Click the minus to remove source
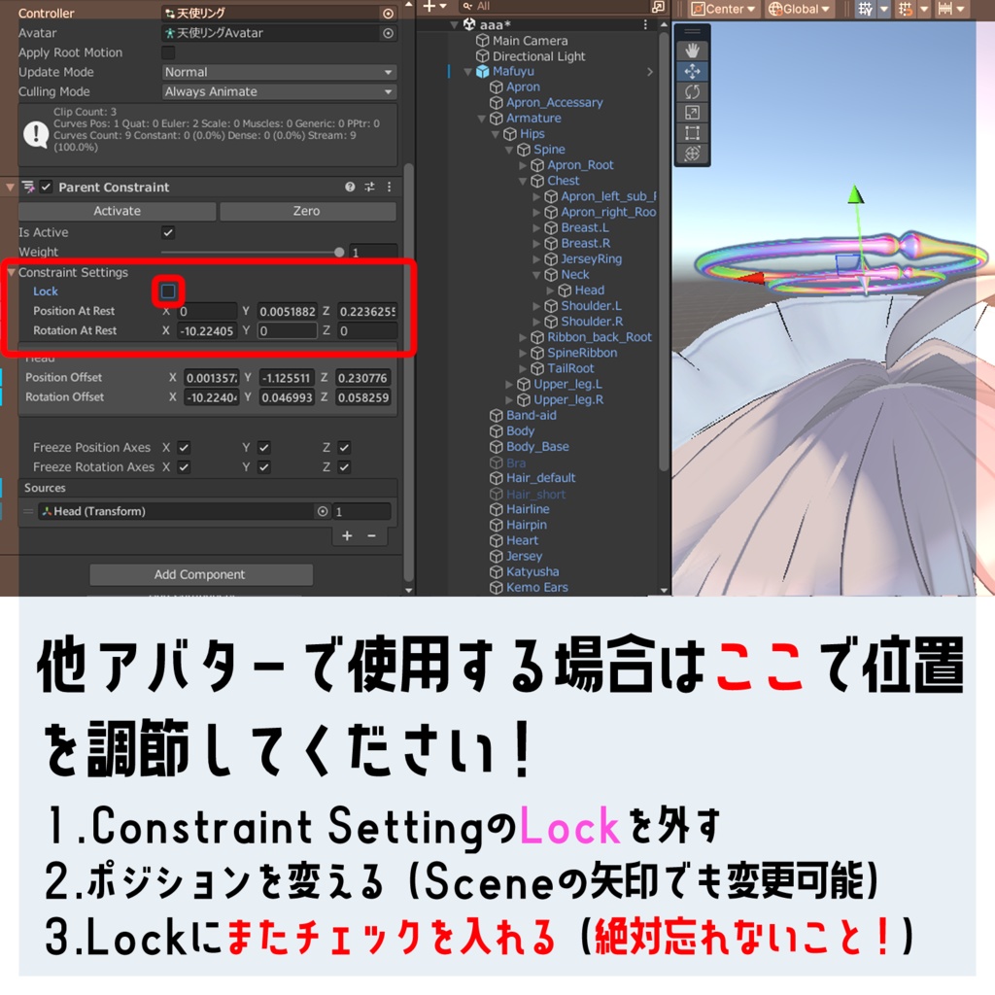Screen dimensions: 995x995 click(x=372, y=536)
